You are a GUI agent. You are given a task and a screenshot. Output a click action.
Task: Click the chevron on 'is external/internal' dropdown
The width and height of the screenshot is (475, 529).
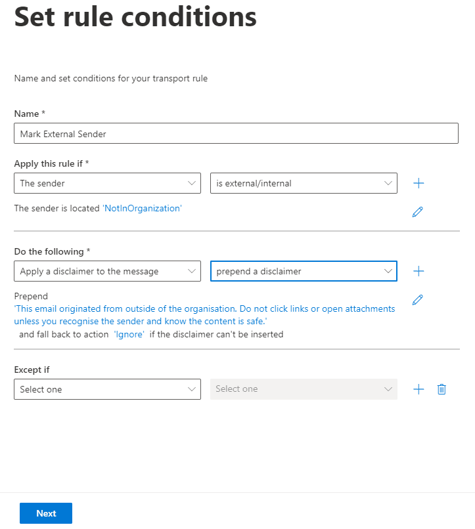coord(388,183)
